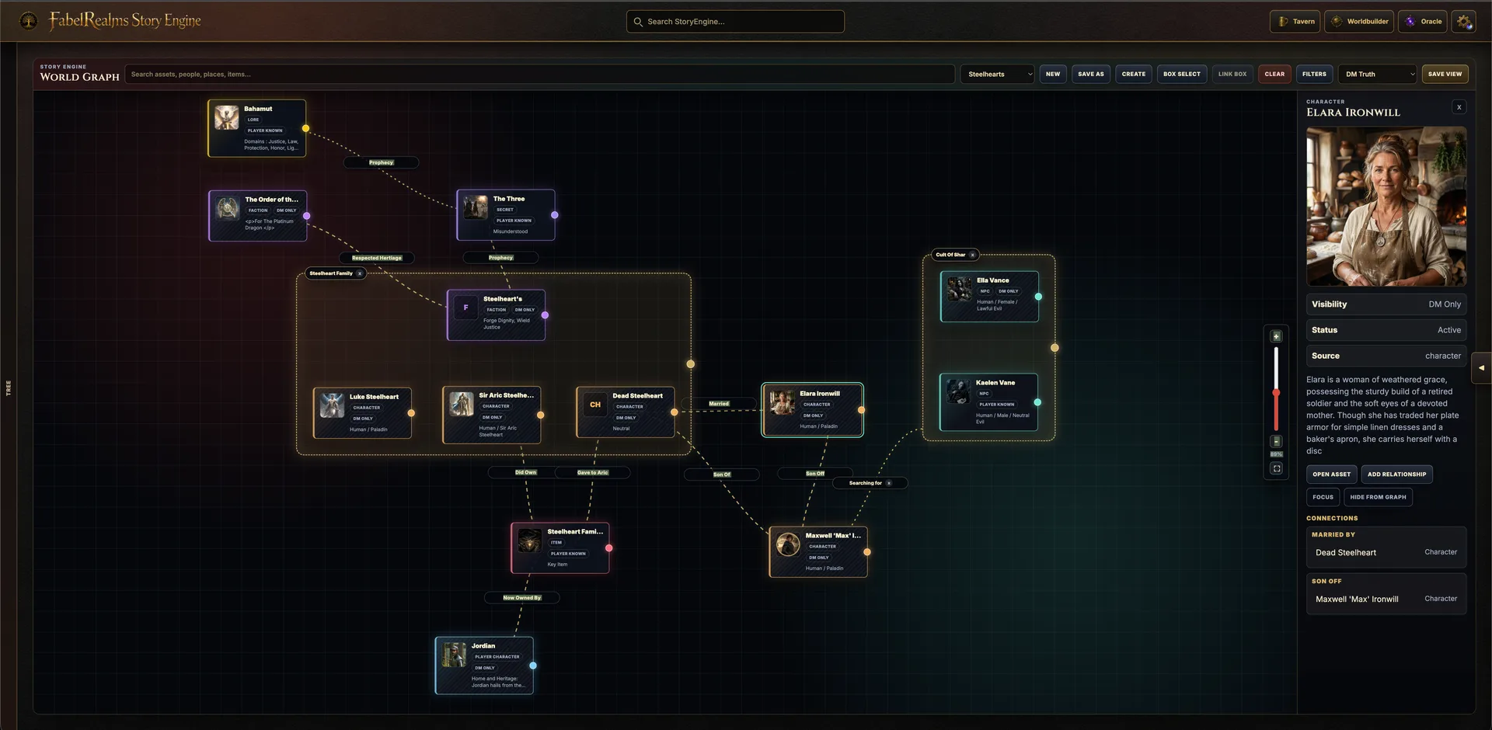Click OPEN ASSET for Elara

1331,474
